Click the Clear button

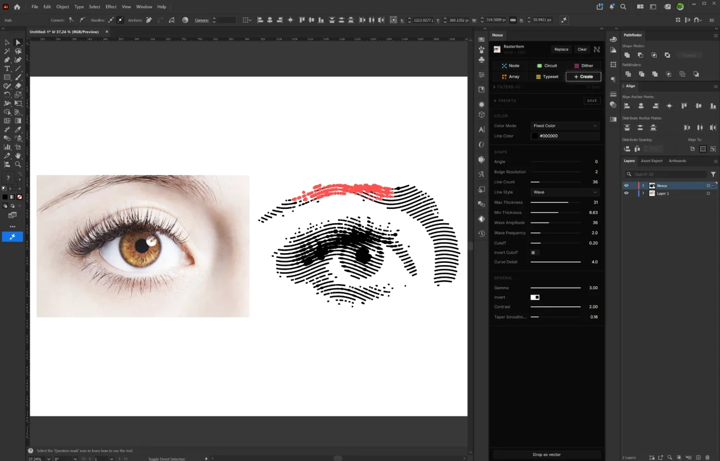[582, 49]
